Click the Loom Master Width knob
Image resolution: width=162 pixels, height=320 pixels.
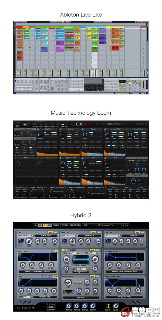[133, 180]
